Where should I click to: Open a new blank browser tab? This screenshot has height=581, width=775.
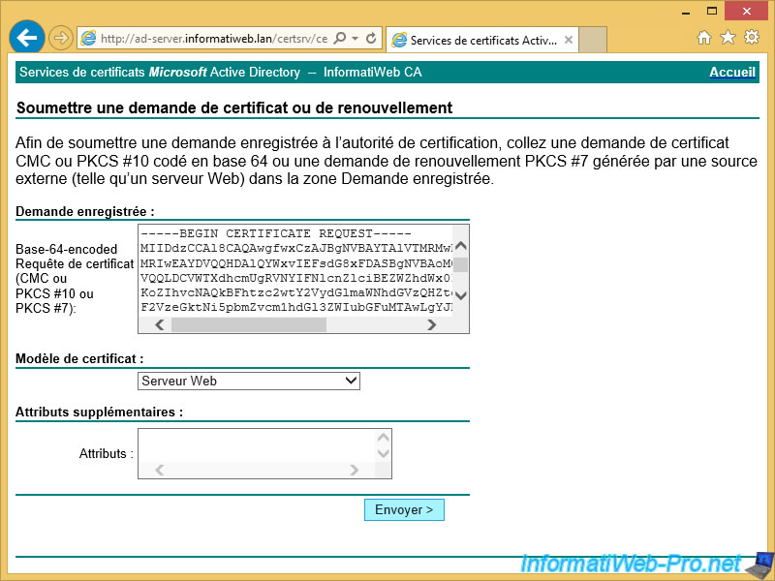click(x=592, y=40)
